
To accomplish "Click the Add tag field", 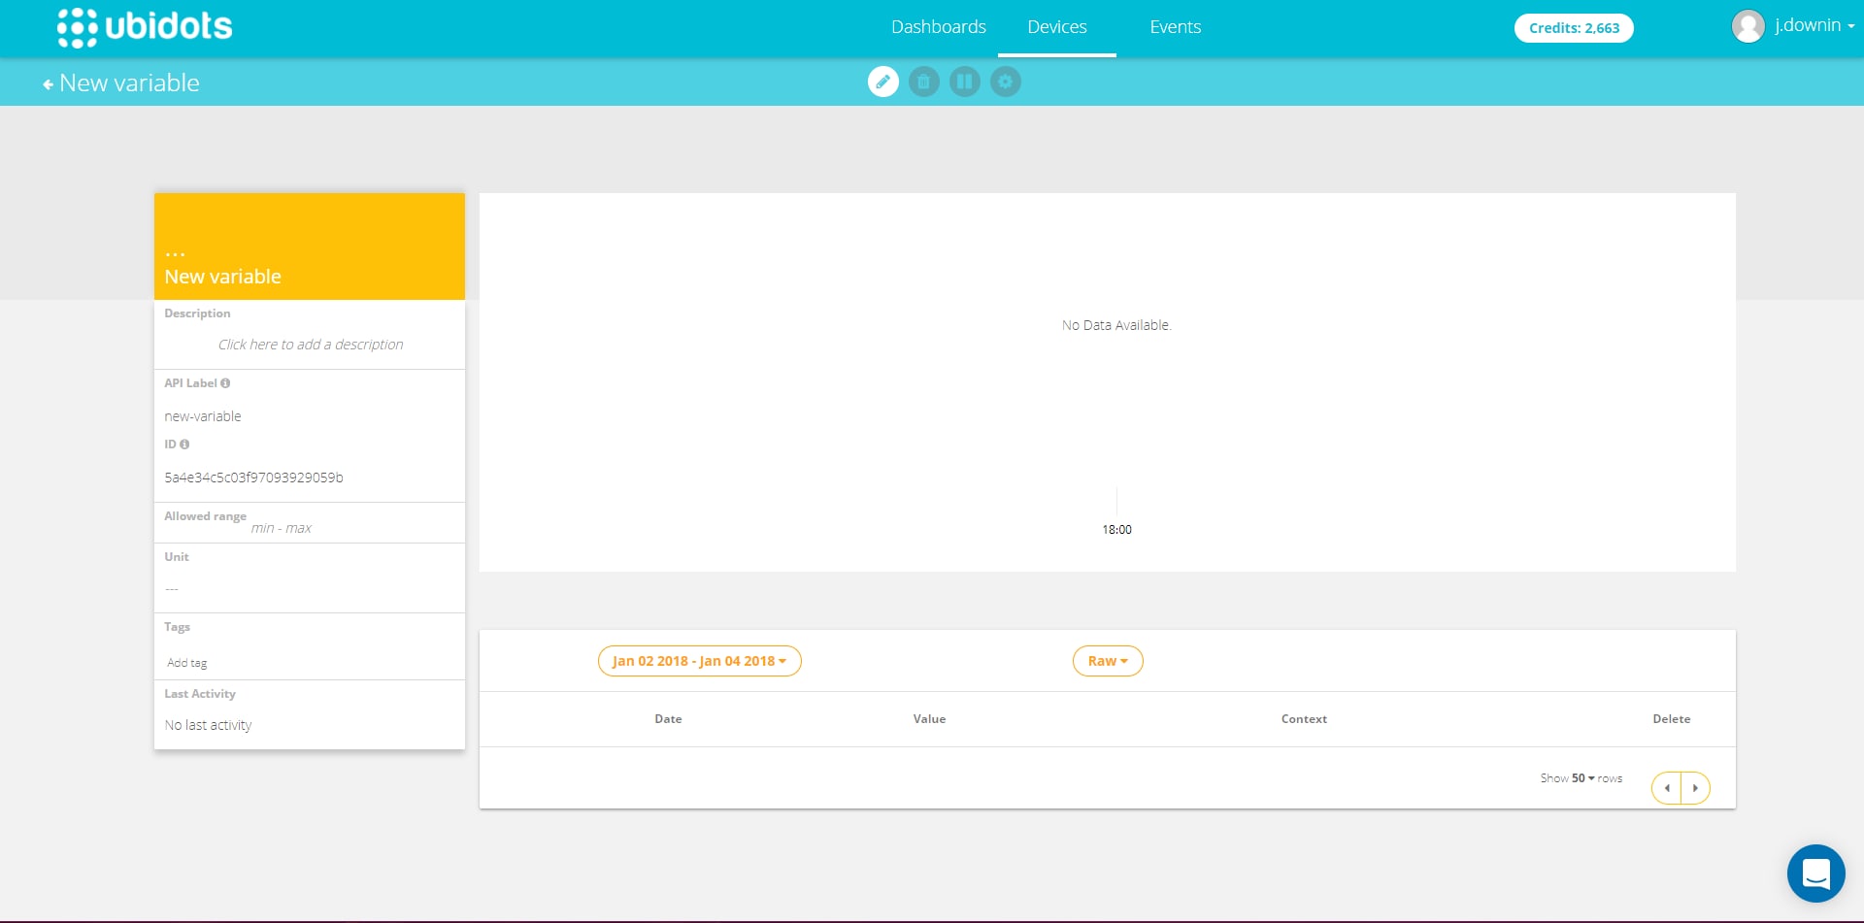I will (x=186, y=663).
